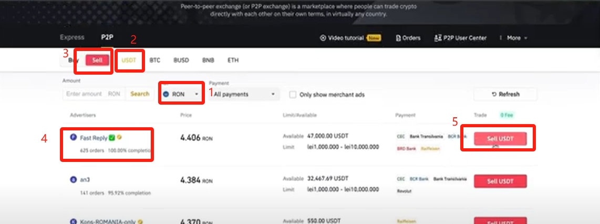Open advertiser an3 profile
The height and width of the screenshot is (224, 600).
[85, 180]
